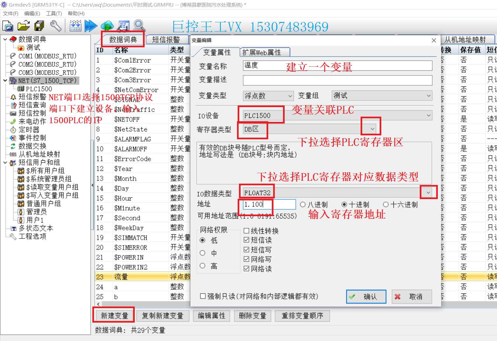Click the save-all floppy disks icon
The height and width of the screenshot is (341, 497).
pos(39,26)
